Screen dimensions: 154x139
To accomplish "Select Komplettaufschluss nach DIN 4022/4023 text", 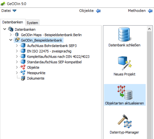I will click(58, 57).
